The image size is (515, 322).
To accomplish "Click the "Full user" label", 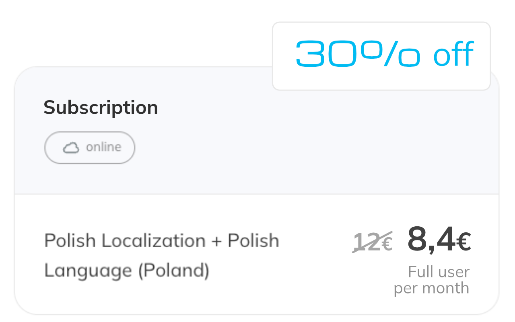I will tap(439, 272).
